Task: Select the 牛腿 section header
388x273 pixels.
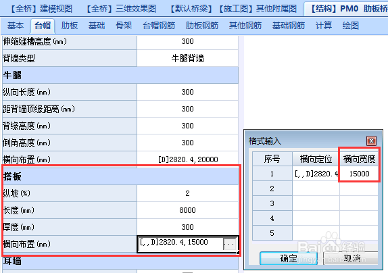Action: pos(120,75)
